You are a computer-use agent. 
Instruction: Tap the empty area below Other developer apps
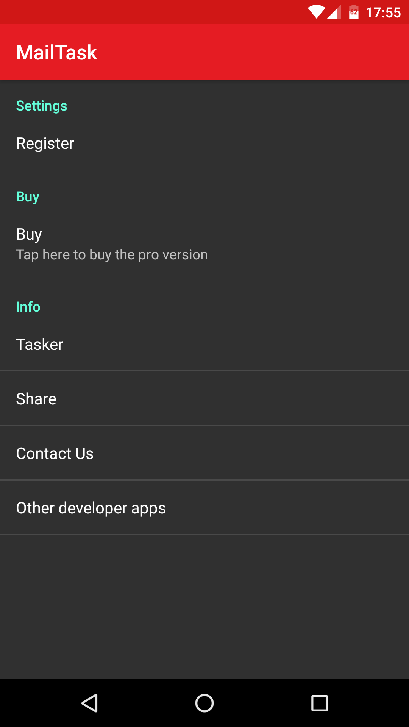(x=204, y=607)
